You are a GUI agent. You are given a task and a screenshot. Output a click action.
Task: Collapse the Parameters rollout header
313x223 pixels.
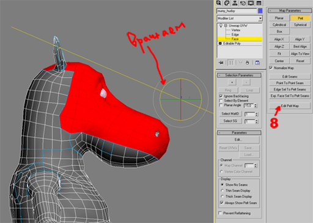coord(239,133)
